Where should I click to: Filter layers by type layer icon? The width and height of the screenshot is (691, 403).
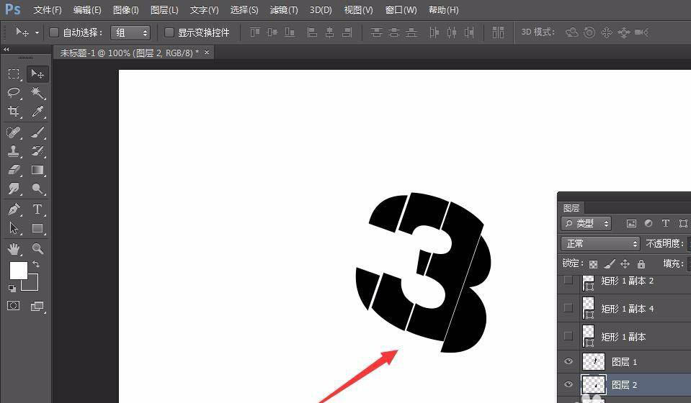point(666,224)
